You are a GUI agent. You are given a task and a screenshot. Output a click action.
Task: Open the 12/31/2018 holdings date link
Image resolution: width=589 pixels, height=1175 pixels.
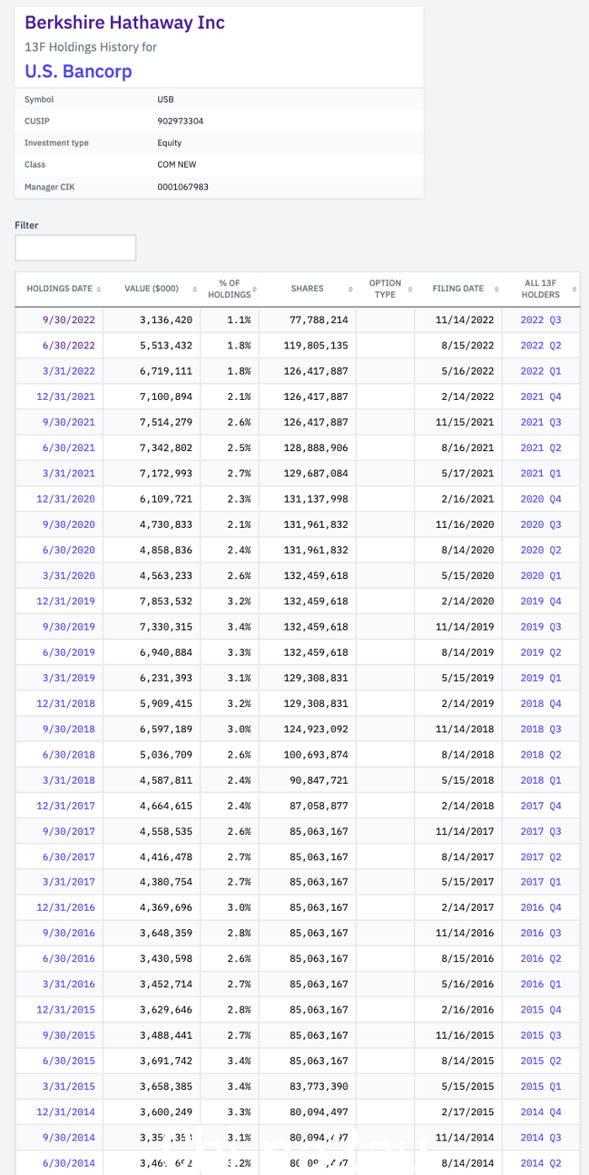click(66, 703)
